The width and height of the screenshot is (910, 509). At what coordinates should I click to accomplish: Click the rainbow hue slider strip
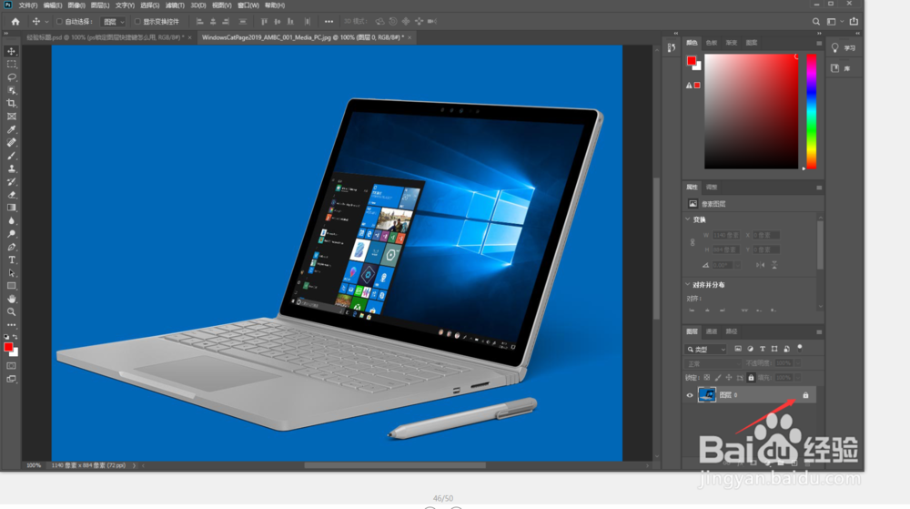click(x=812, y=111)
